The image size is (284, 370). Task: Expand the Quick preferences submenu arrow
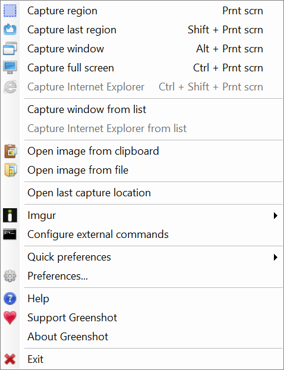point(276,257)
